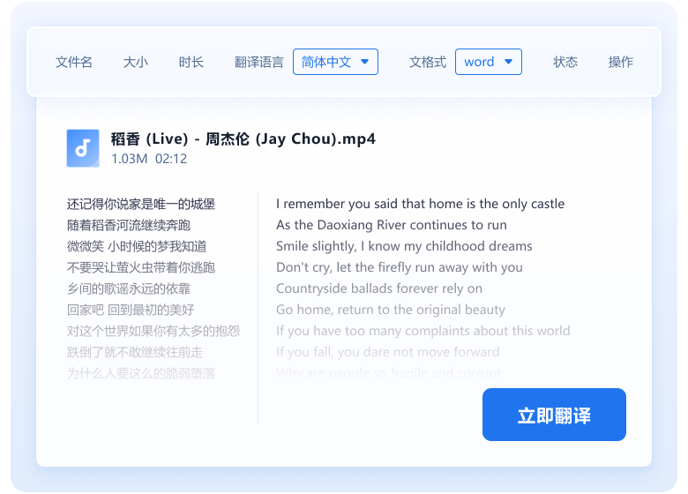Click the 操作 column header
This screenshot has width=688, height=494.
tap(620, 62)
